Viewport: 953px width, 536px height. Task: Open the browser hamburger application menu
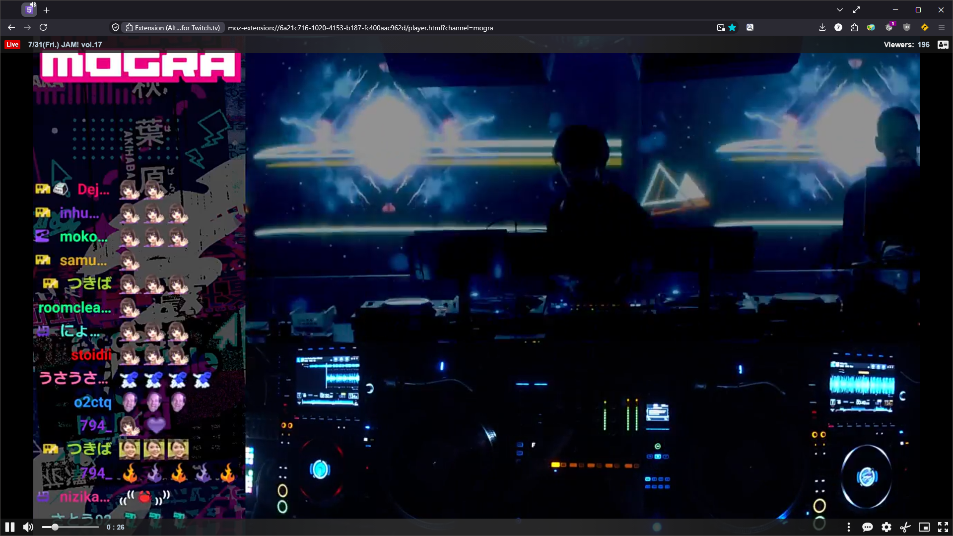click(942, 28)
